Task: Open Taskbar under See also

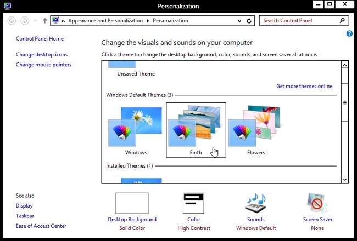Action: (x=25, y=216)
